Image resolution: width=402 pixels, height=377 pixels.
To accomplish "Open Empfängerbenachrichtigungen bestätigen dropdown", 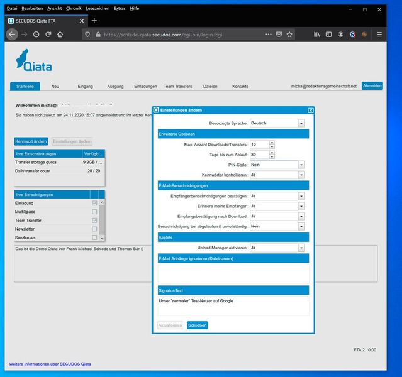I will (301, 196).
